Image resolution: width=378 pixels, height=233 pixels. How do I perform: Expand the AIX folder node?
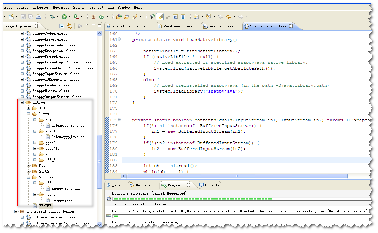29,108
